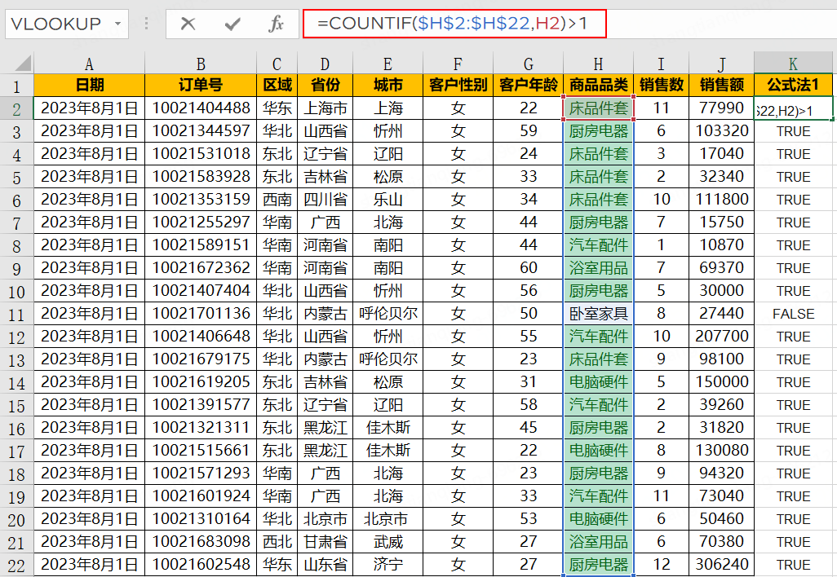This screenshot has width=837, height=577.
Task: Select row 2 header
Action: (16, 108)
